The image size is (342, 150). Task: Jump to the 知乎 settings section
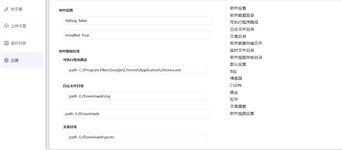234,99
